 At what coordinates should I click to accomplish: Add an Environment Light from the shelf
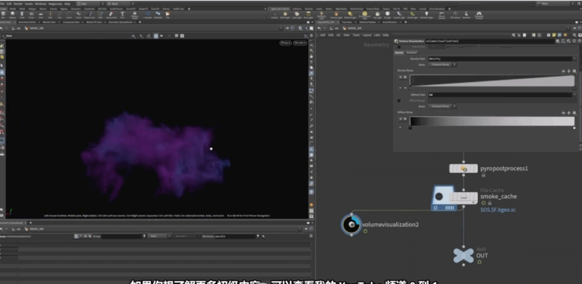point(364,15)
